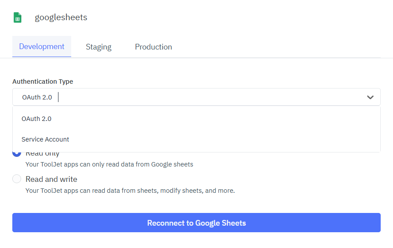Screen dimensions: 393x248
Task: Click the text cursor in authentication combo box
Action: (58, 97)
